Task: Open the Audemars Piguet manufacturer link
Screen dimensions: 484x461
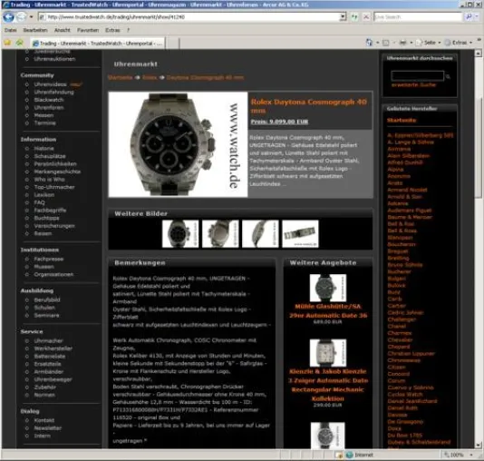Action: point(410,211)
